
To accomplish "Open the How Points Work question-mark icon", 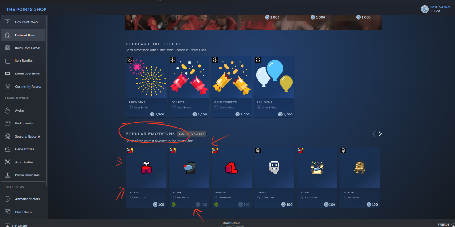I will (8, 22).
